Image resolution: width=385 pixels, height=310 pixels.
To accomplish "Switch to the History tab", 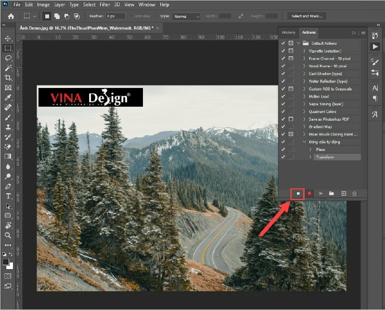I will [288, 32].
